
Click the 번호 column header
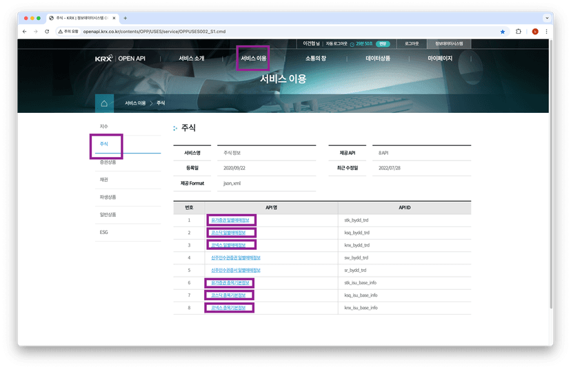tap(189, 208)
